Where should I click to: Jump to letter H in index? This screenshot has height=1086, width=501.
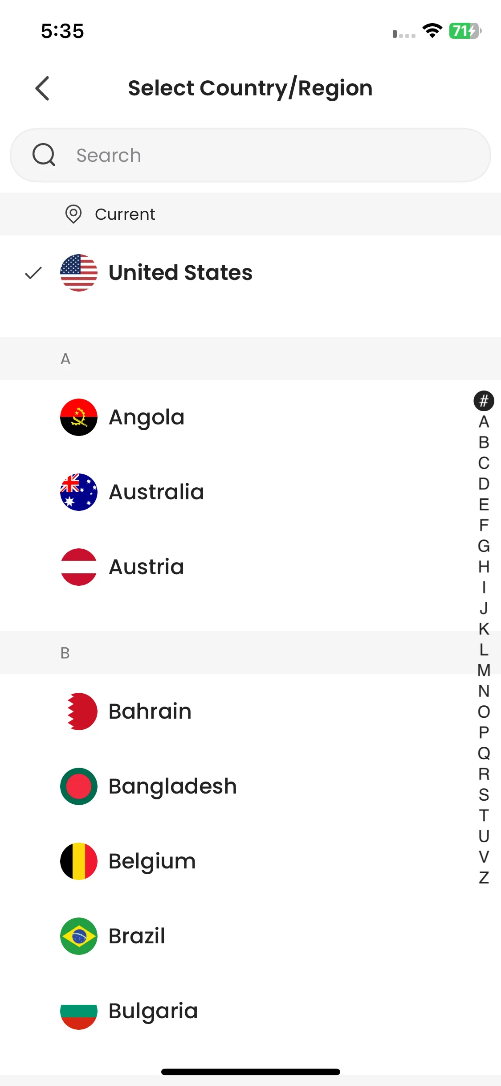click(484, 567)
